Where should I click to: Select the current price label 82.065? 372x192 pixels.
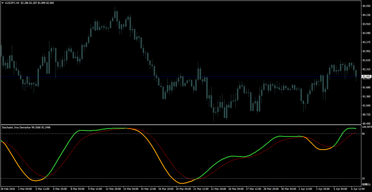367,77
